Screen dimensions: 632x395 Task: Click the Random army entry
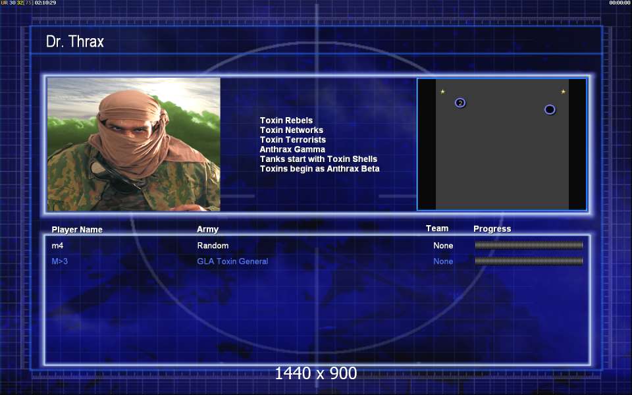point(213,246)
